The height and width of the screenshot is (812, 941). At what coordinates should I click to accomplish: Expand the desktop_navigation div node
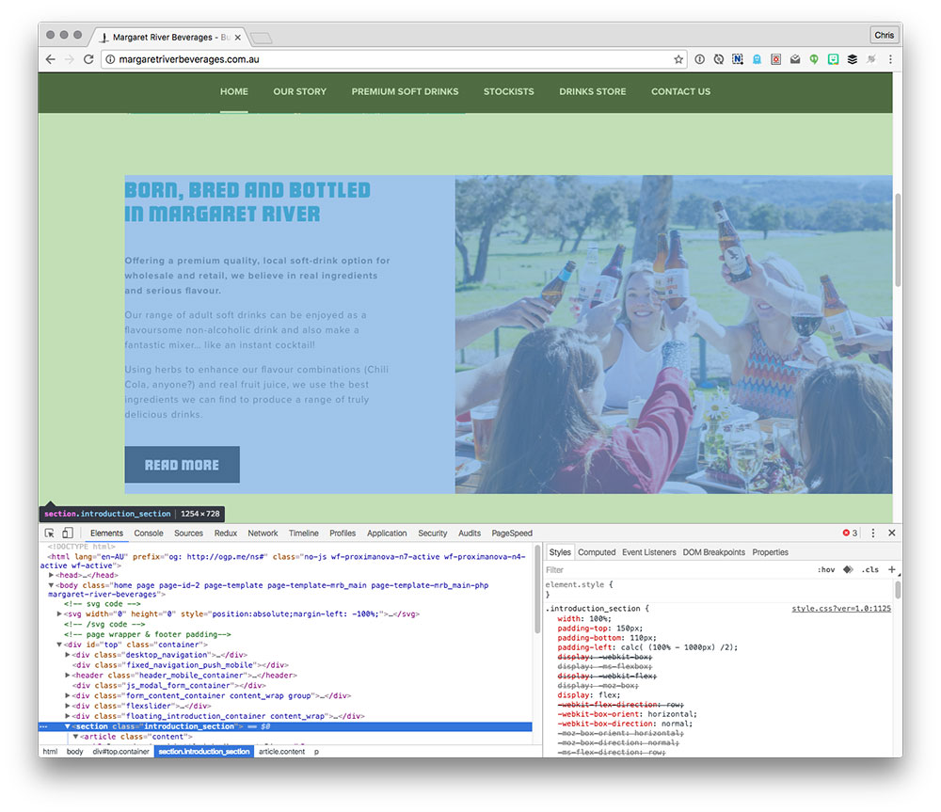[67, 655]
